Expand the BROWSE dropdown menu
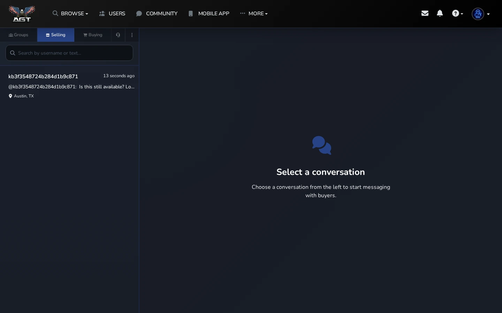The width and height of the screenshot is (502, 313). pyautogui.click(x=70, y=14)
